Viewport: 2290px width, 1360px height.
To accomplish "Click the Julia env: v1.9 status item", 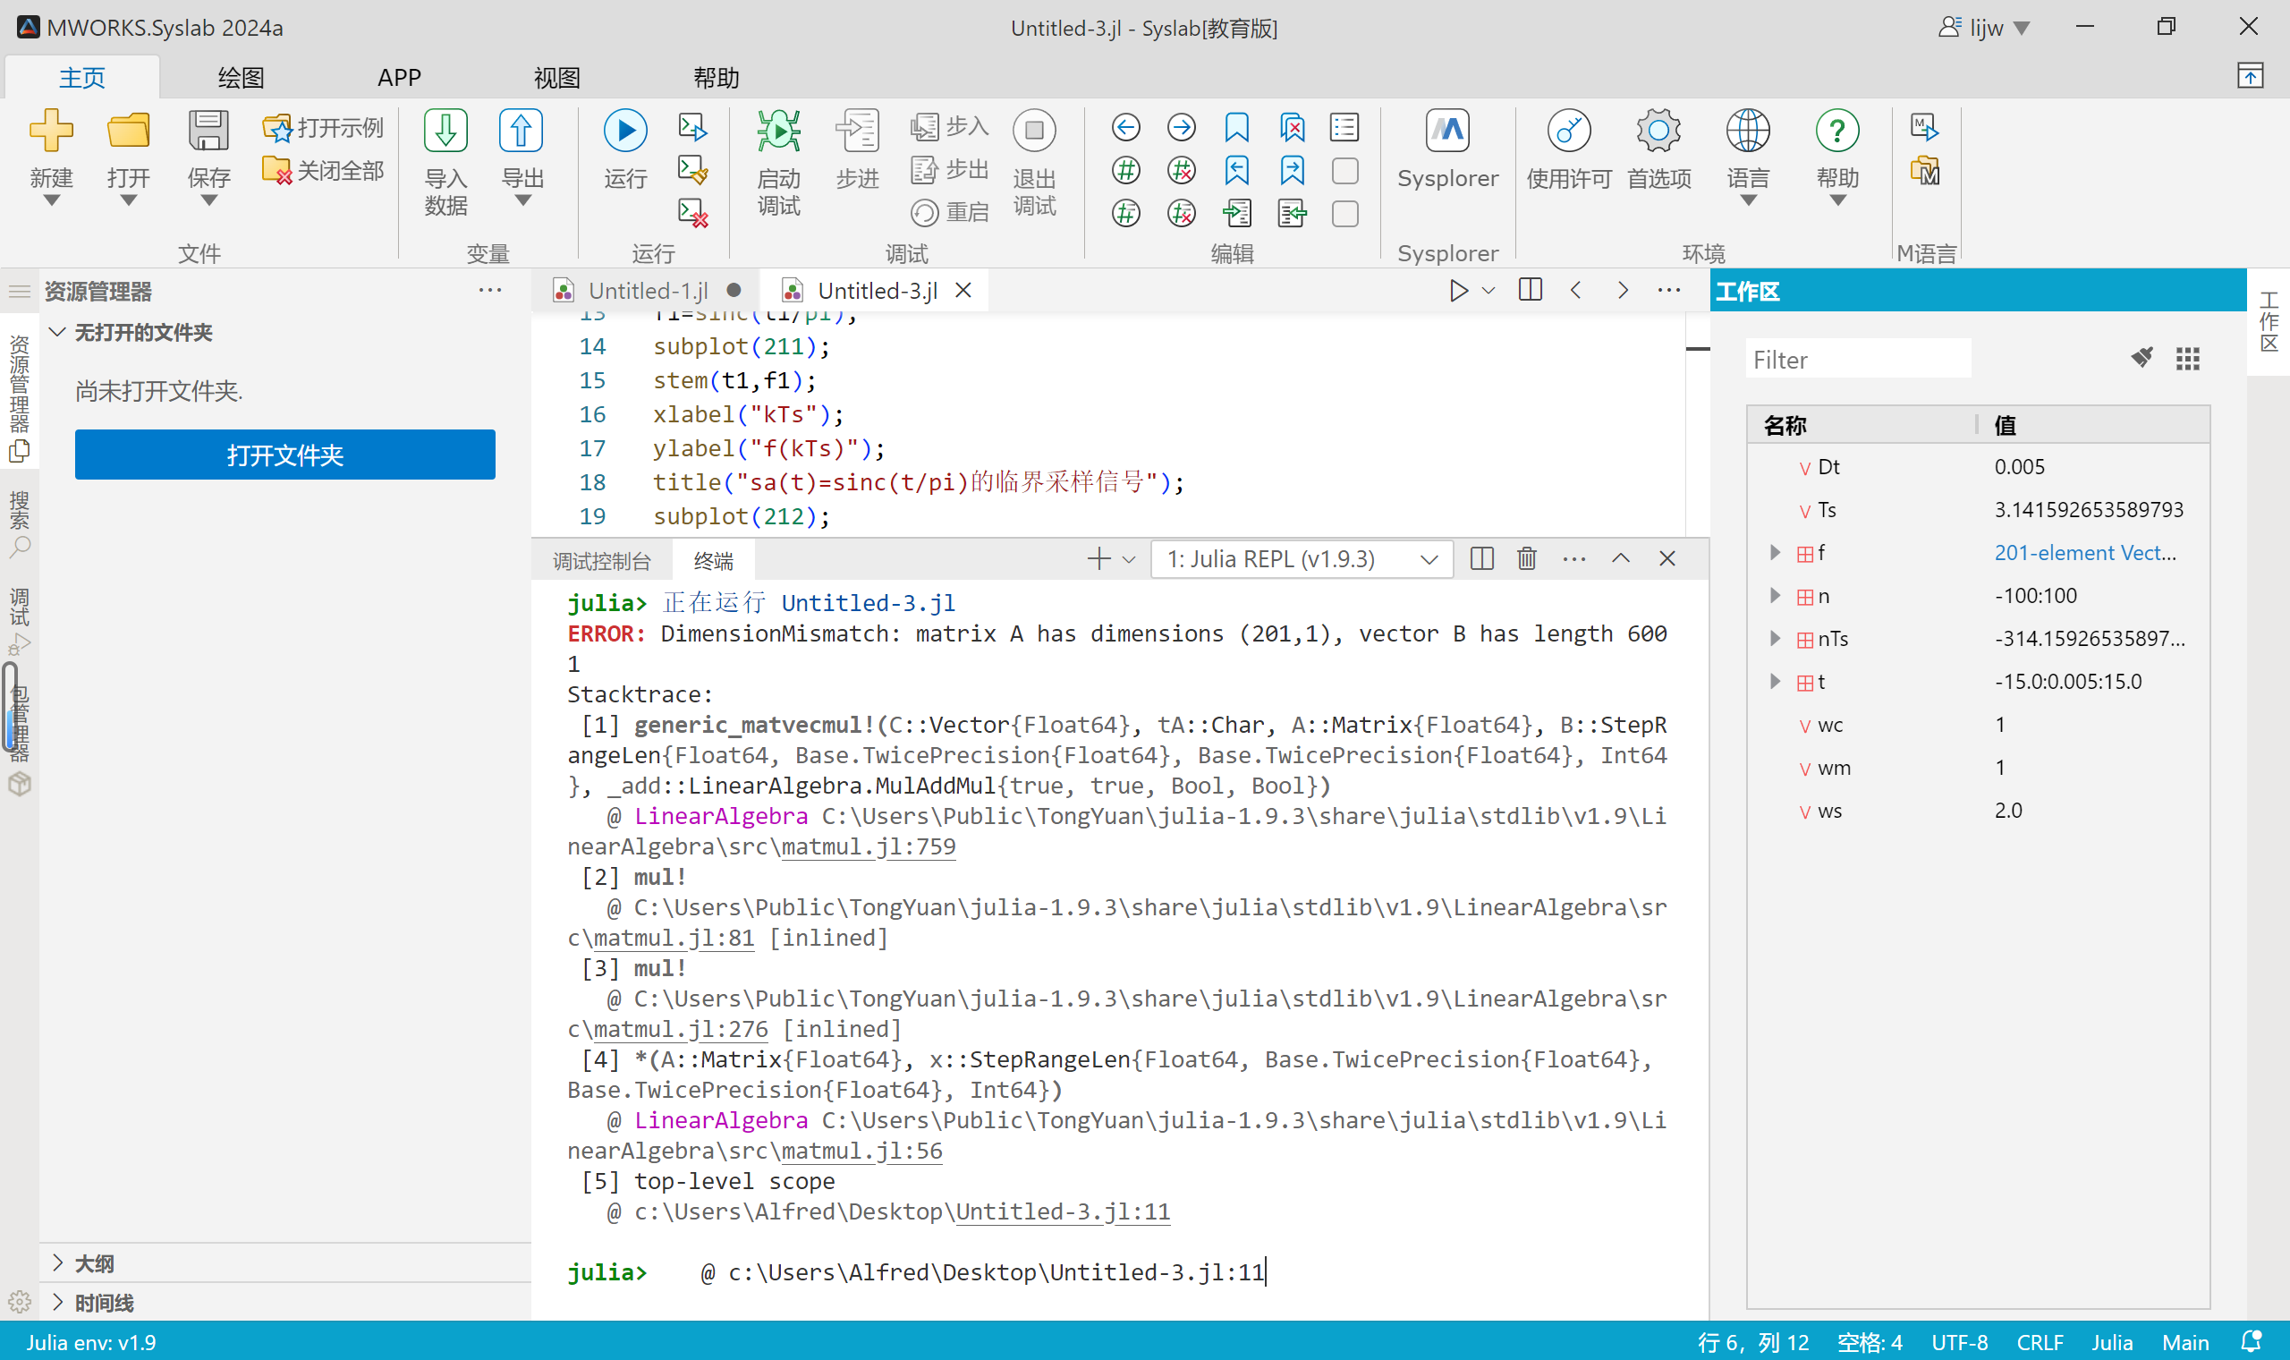I will pyautogui.click(x=90, y=1342).
